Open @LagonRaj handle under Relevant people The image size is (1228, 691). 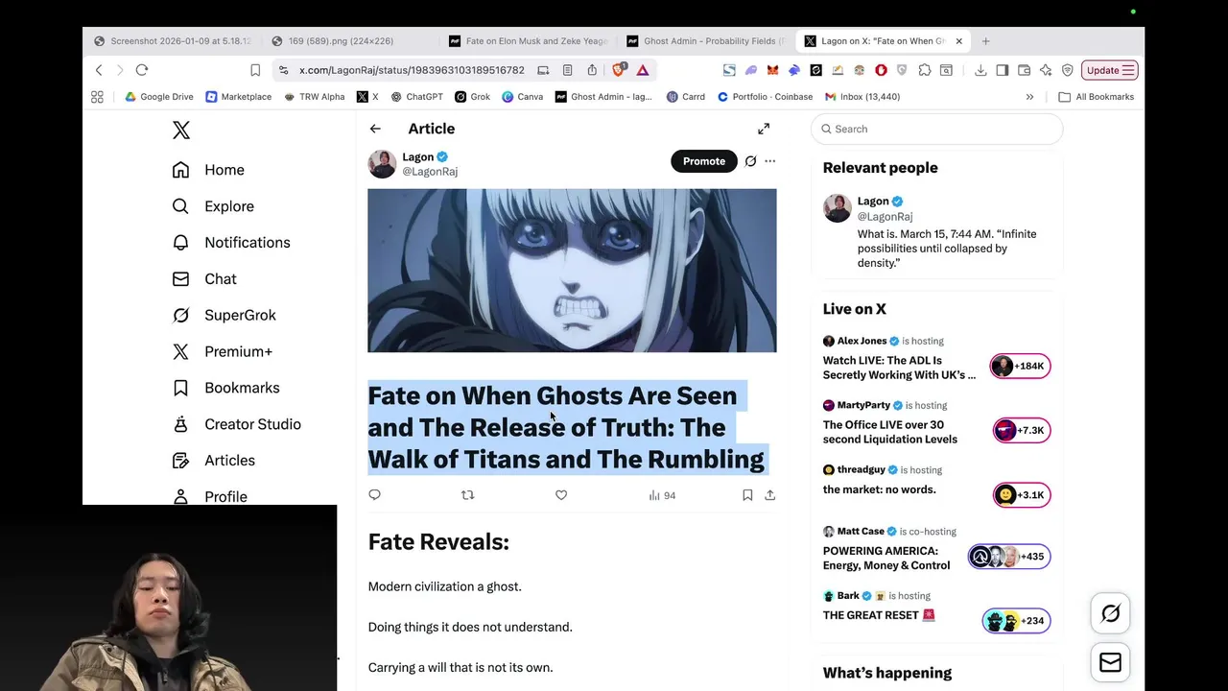(x=885, y=217)
